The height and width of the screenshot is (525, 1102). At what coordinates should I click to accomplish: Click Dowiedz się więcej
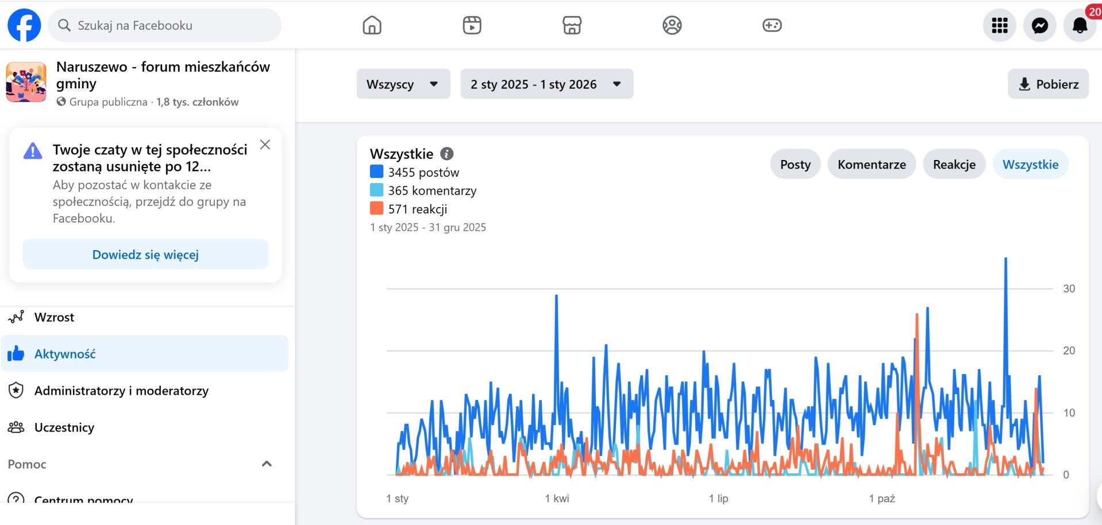(145, 255)
